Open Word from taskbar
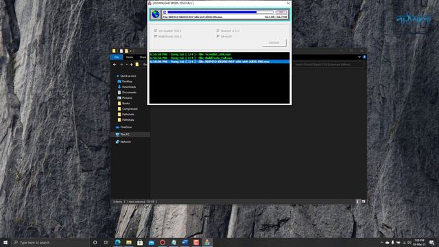 point(185,242)
